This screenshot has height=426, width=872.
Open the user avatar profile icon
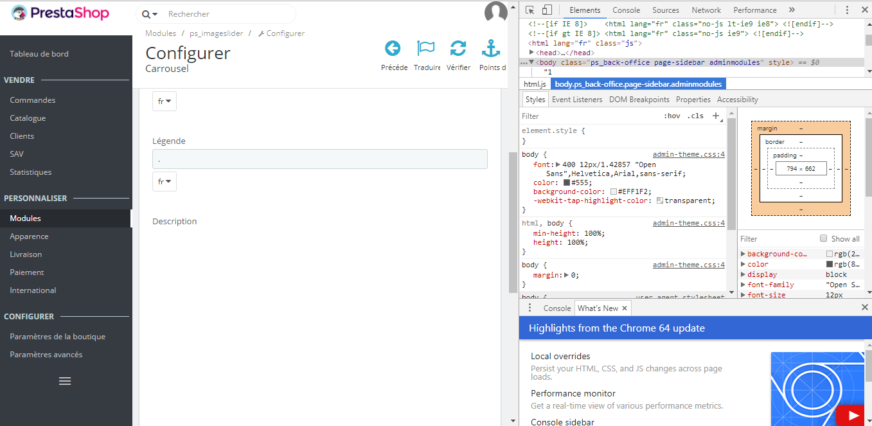tap(495, 12)
